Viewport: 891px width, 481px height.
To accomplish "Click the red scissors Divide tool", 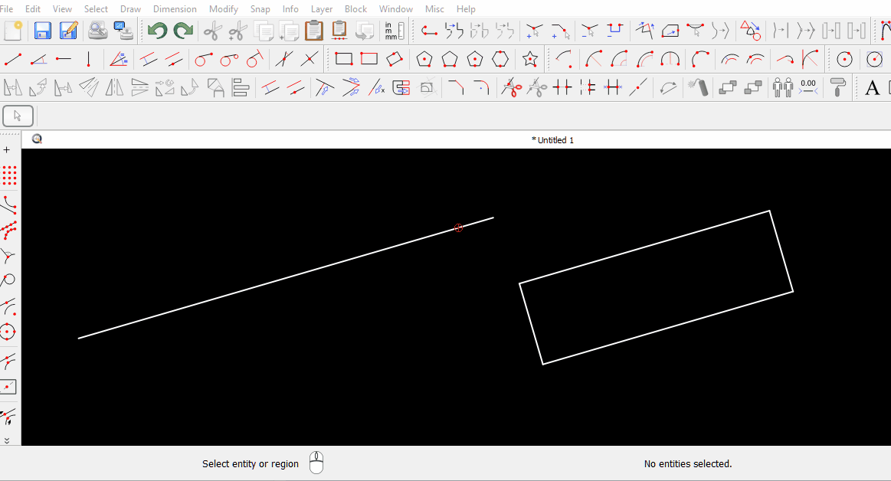I will pos(512,88).
